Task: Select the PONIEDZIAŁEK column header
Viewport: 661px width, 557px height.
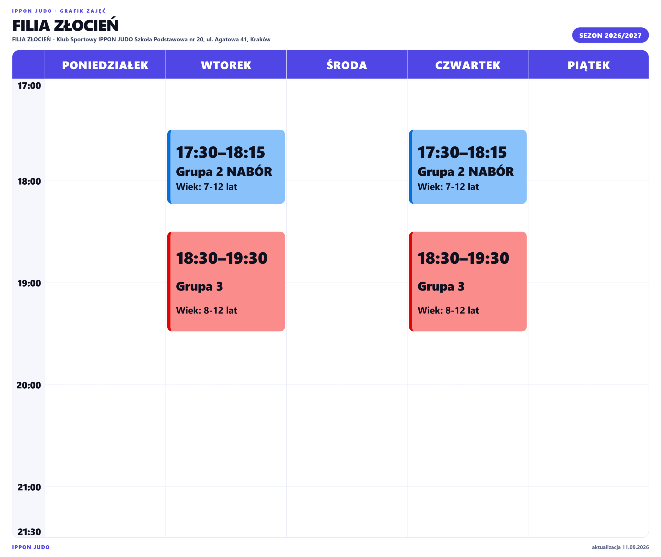Action: point(105,65)
